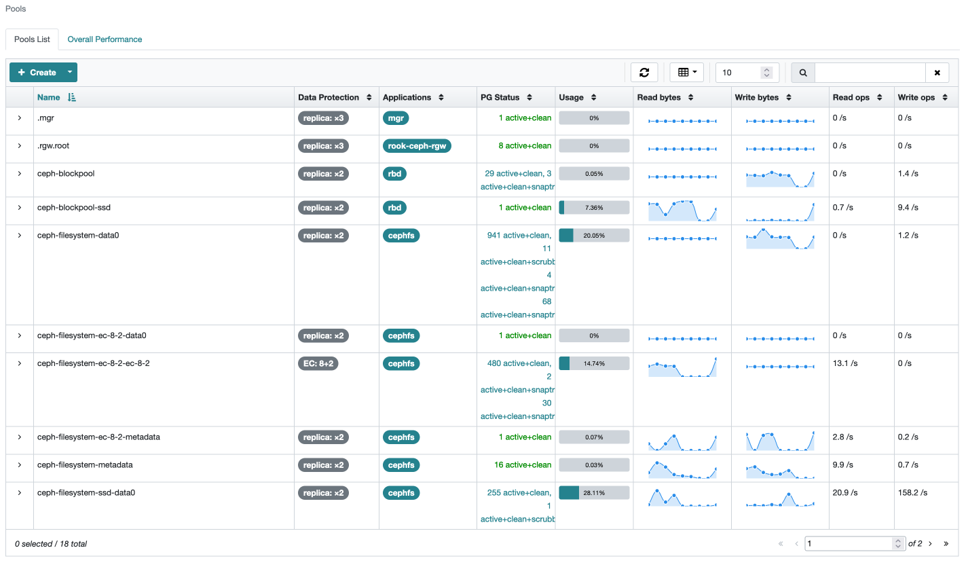Screen dimensions: 968x584
Task: Click the Name column sort icon
Action: click(72, 98)
